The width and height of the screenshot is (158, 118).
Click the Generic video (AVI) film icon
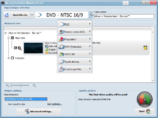click(61, 32)
